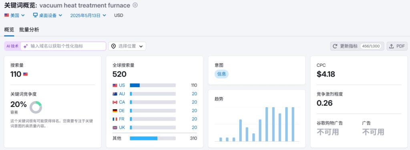Open the 美国 country dropdown

[15, 16]
